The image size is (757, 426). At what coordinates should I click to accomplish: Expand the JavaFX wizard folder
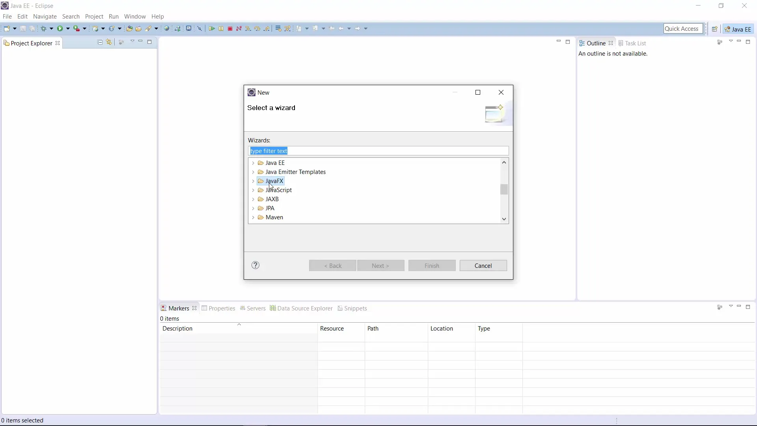(253, 181)
